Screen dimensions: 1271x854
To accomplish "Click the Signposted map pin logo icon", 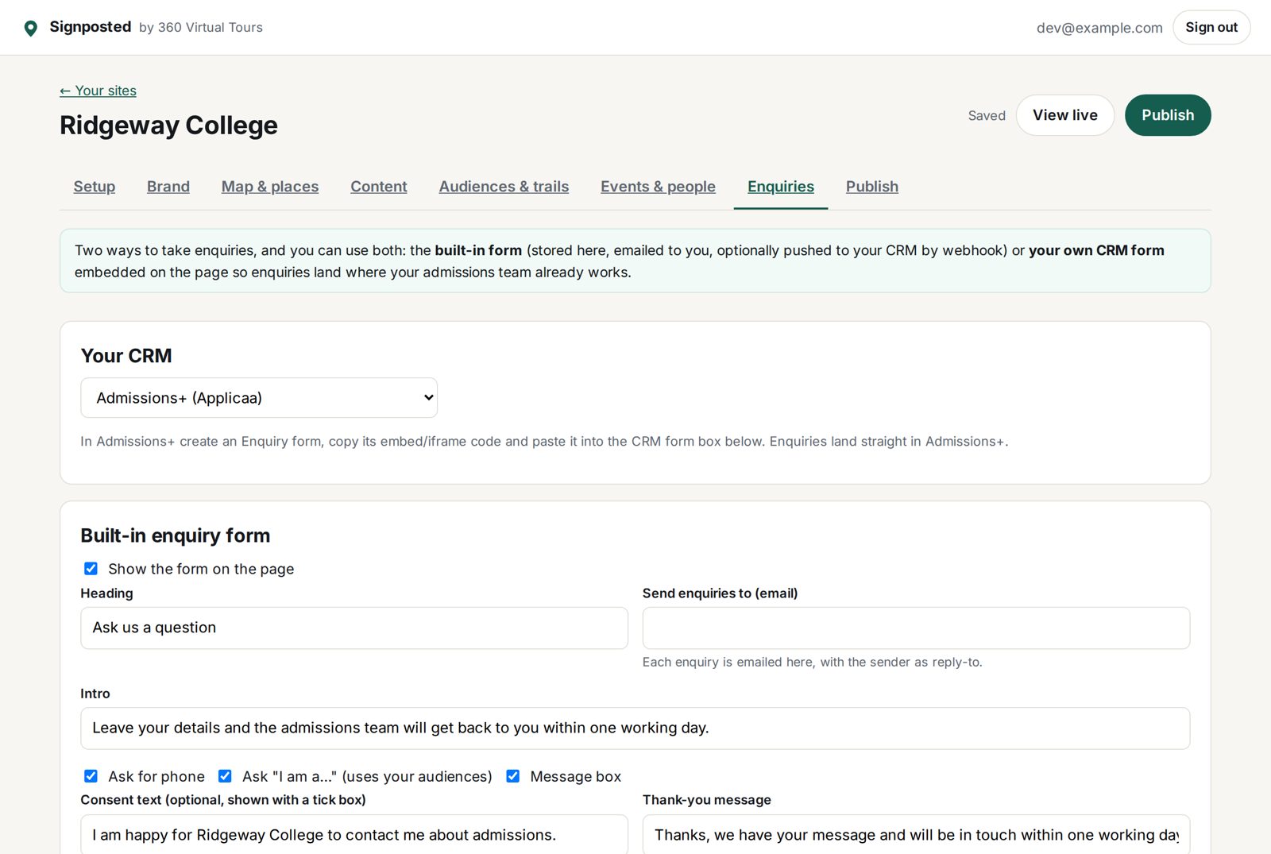I will pos(31,29).
